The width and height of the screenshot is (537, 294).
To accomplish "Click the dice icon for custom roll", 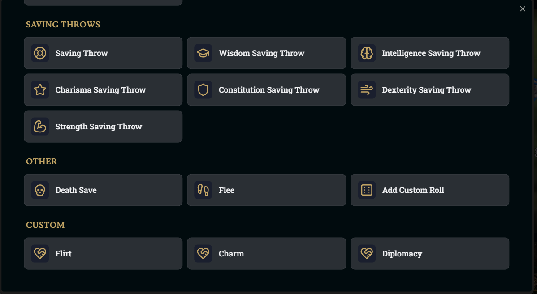I will pyautogui.click(x=367, y=190).
